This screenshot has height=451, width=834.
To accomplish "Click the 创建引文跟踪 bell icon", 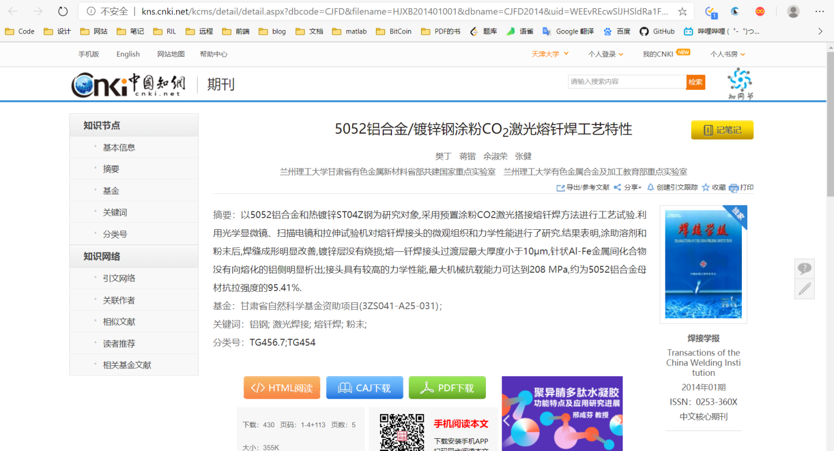I will point(650,187).
